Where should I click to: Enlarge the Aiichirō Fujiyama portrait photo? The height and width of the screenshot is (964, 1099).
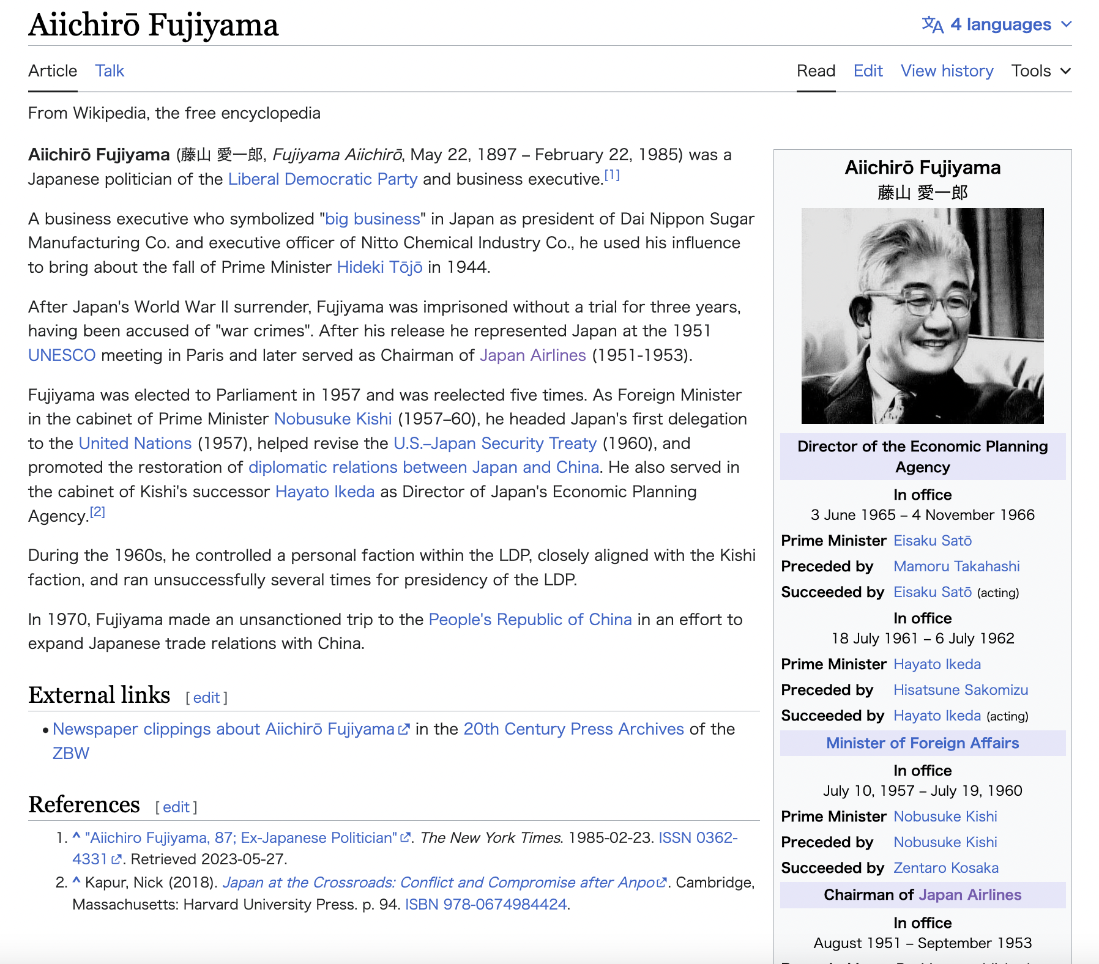click(923, 316)
